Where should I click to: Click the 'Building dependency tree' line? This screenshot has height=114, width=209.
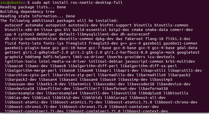(x=27, y=12)
